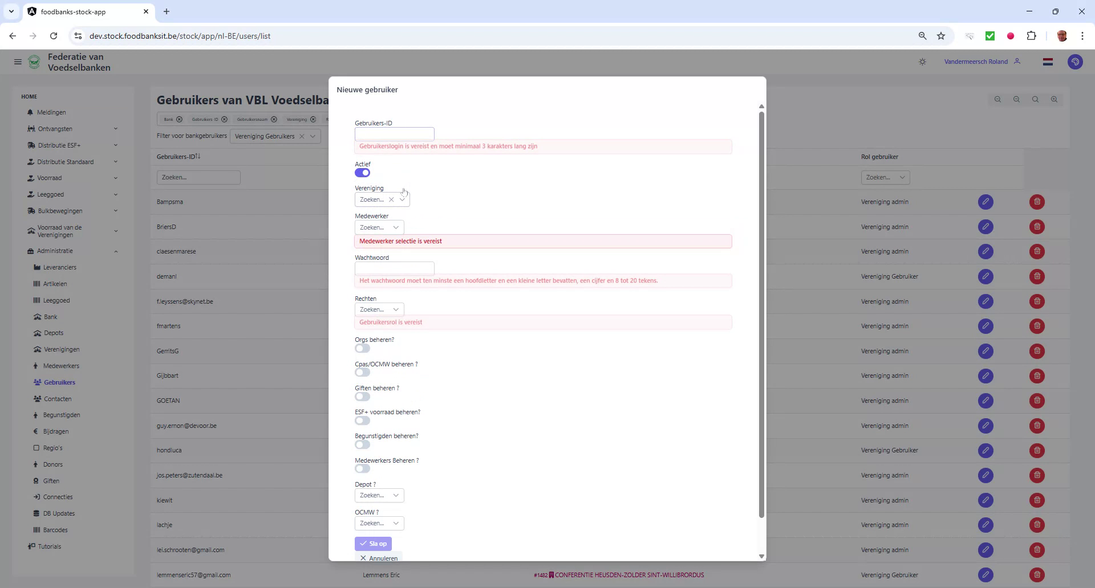Expand the Rechten dropdown
1095x588 pixels.
tap(379, 309)
